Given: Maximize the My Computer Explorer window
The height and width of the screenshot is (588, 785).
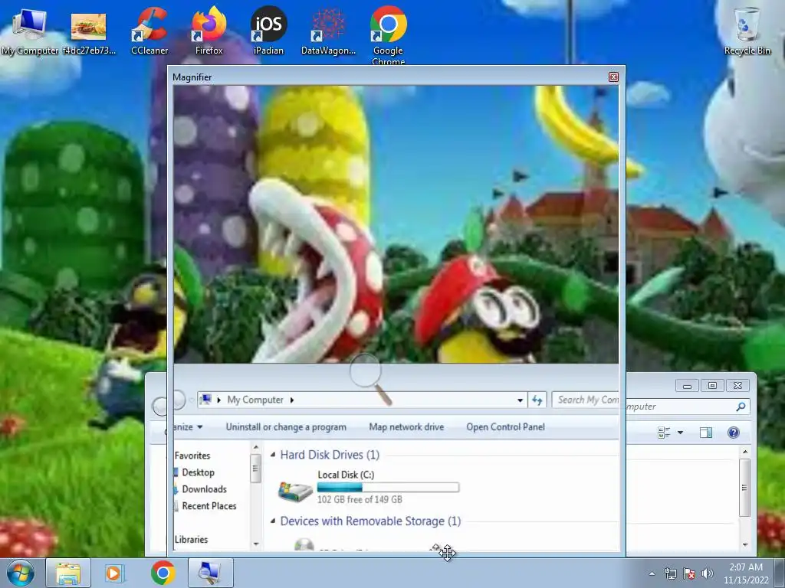Looking at the screenshot, I should coord(712,386).
